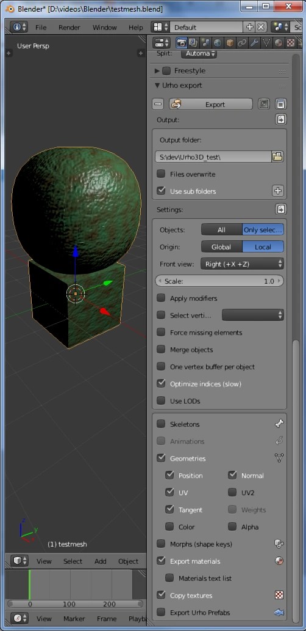Reset Output settings with the icon
Image resolution: width=306 pixels, height=631 pixels.
click(281, 119)
